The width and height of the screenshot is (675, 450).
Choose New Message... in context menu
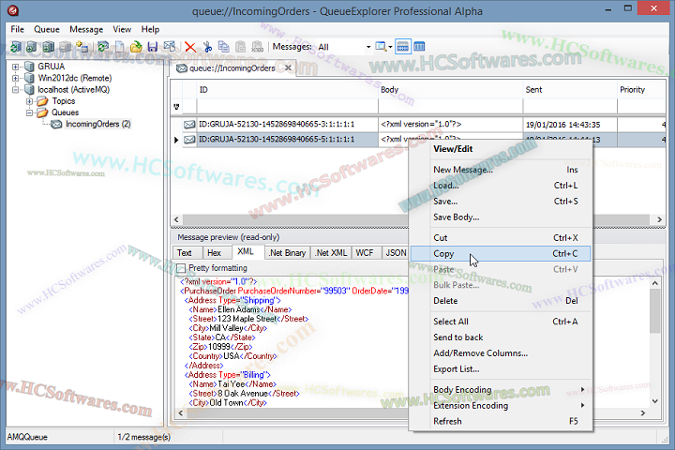[x=501, y=170]
